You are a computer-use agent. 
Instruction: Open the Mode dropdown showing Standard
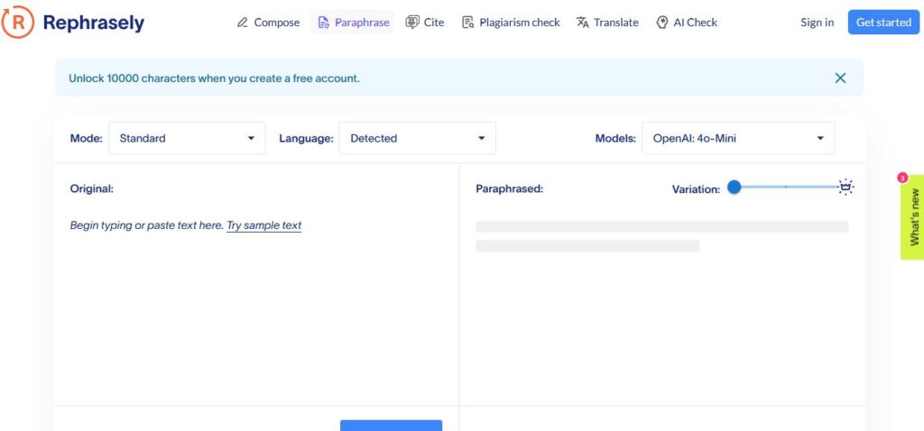[x=187, y=138]
